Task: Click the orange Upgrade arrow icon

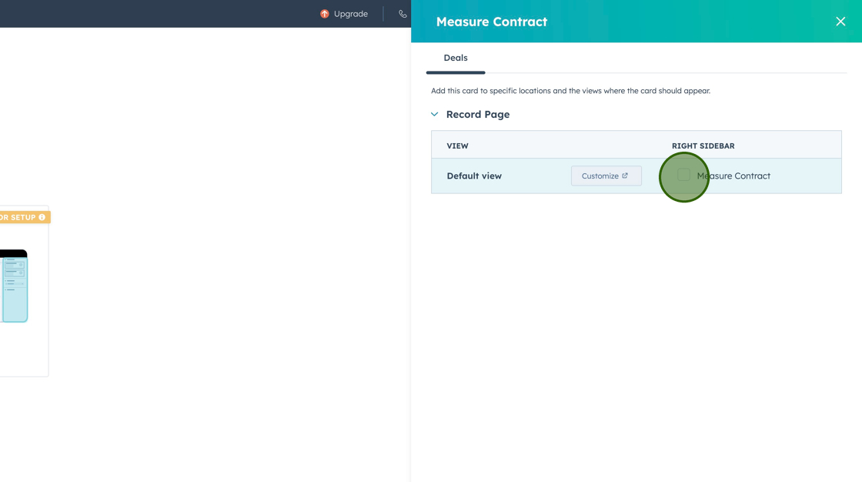Action: pyautogui.click(x=325, y=14)
